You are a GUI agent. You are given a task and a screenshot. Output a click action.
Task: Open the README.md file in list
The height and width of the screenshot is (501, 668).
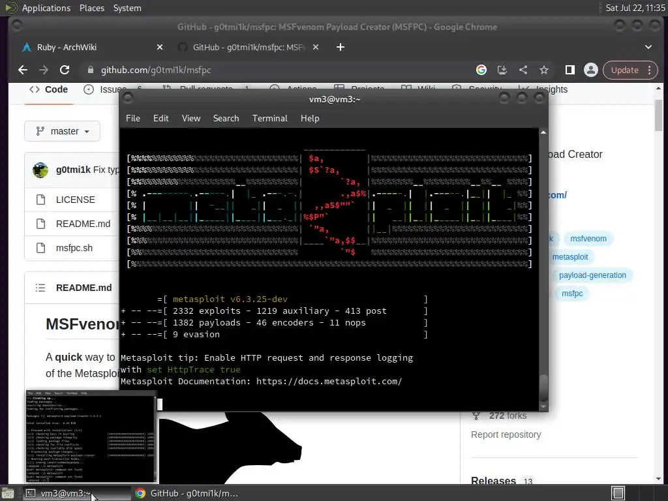(x=83, y=224)
